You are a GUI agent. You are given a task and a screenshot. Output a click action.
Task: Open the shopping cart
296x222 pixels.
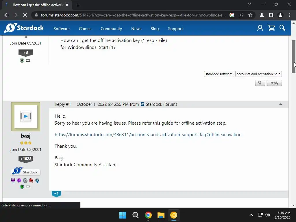coord(271,28)
